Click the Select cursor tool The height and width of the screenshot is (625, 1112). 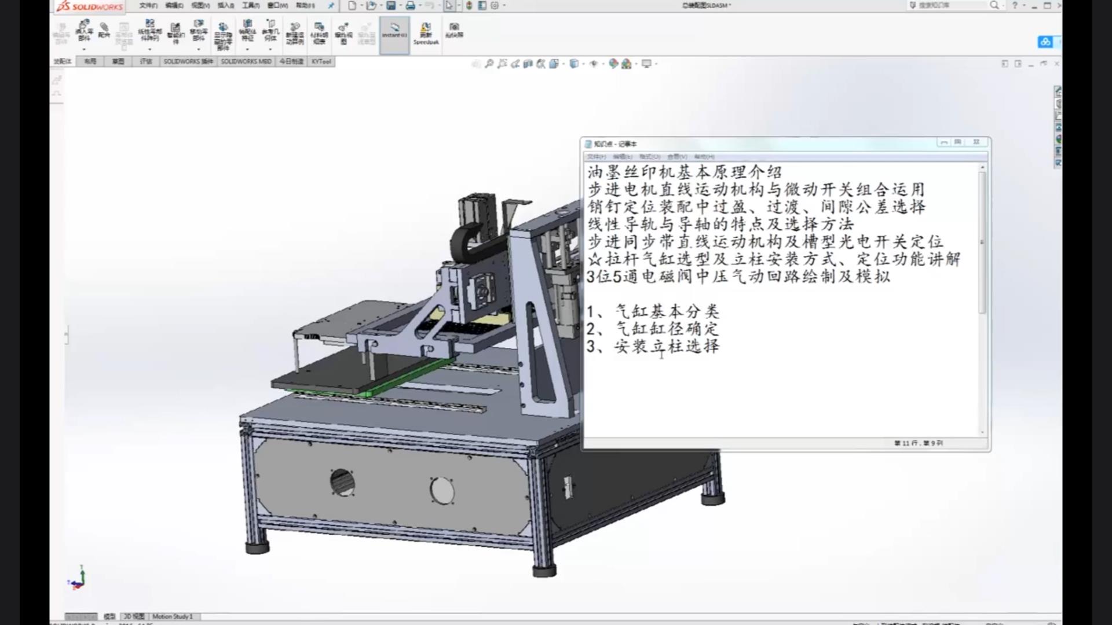tap(449, 5)
